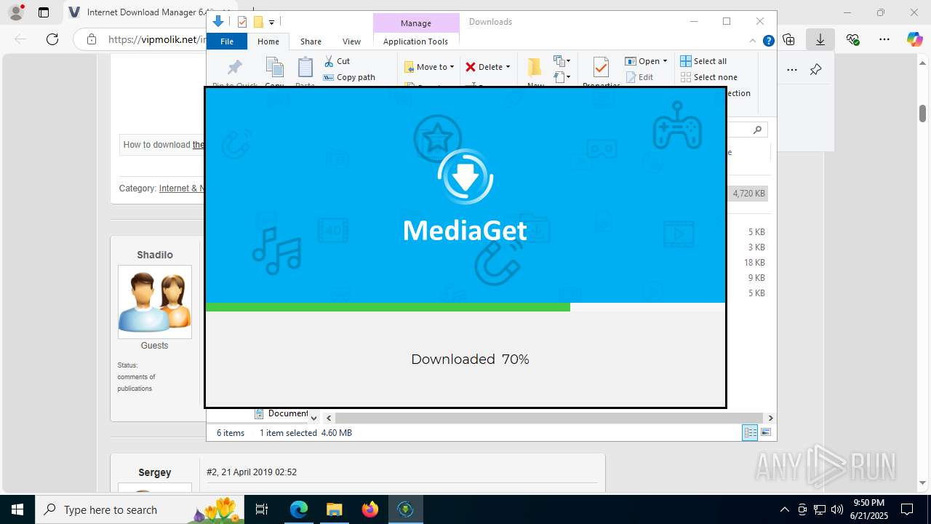
Task: Click Edit in the Explorer ribbon
Action: (x=639, y=77)
